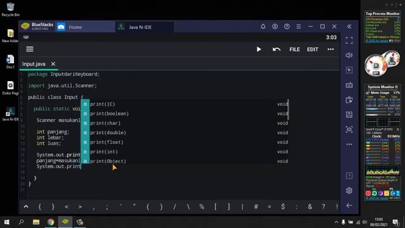Click install APK icon in sidebar
Image resolution: width=405 pixels, height=228 pixels.
point(349,100)
